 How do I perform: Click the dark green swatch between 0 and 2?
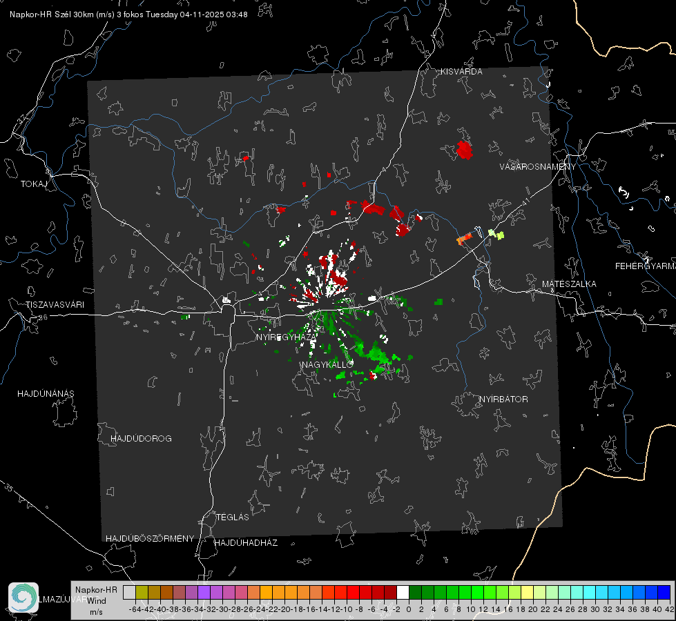(x=415, y=592)
